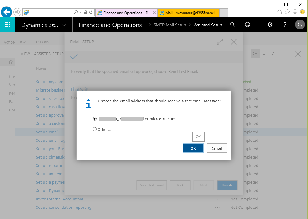Click the Not Completed status for Invite External Accountant
This screenshot has width=308, height=219.
(x=244, y=199)
